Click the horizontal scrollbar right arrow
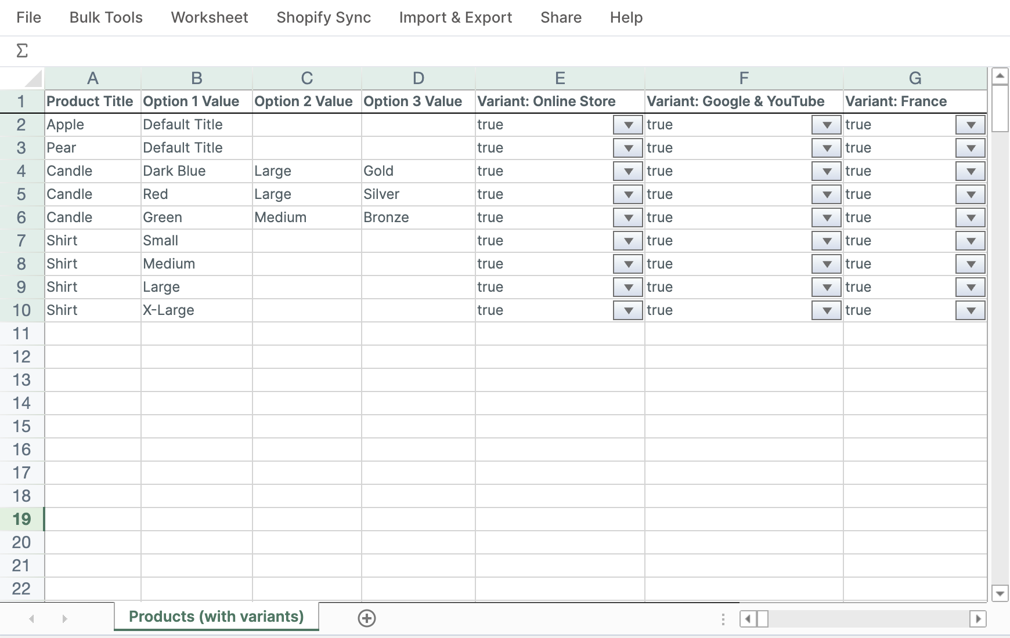The image size is (1010, 638). [x=978, y=619]
